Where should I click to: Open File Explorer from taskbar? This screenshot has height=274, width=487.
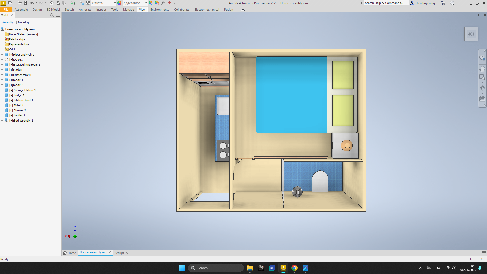coord(250,268)
